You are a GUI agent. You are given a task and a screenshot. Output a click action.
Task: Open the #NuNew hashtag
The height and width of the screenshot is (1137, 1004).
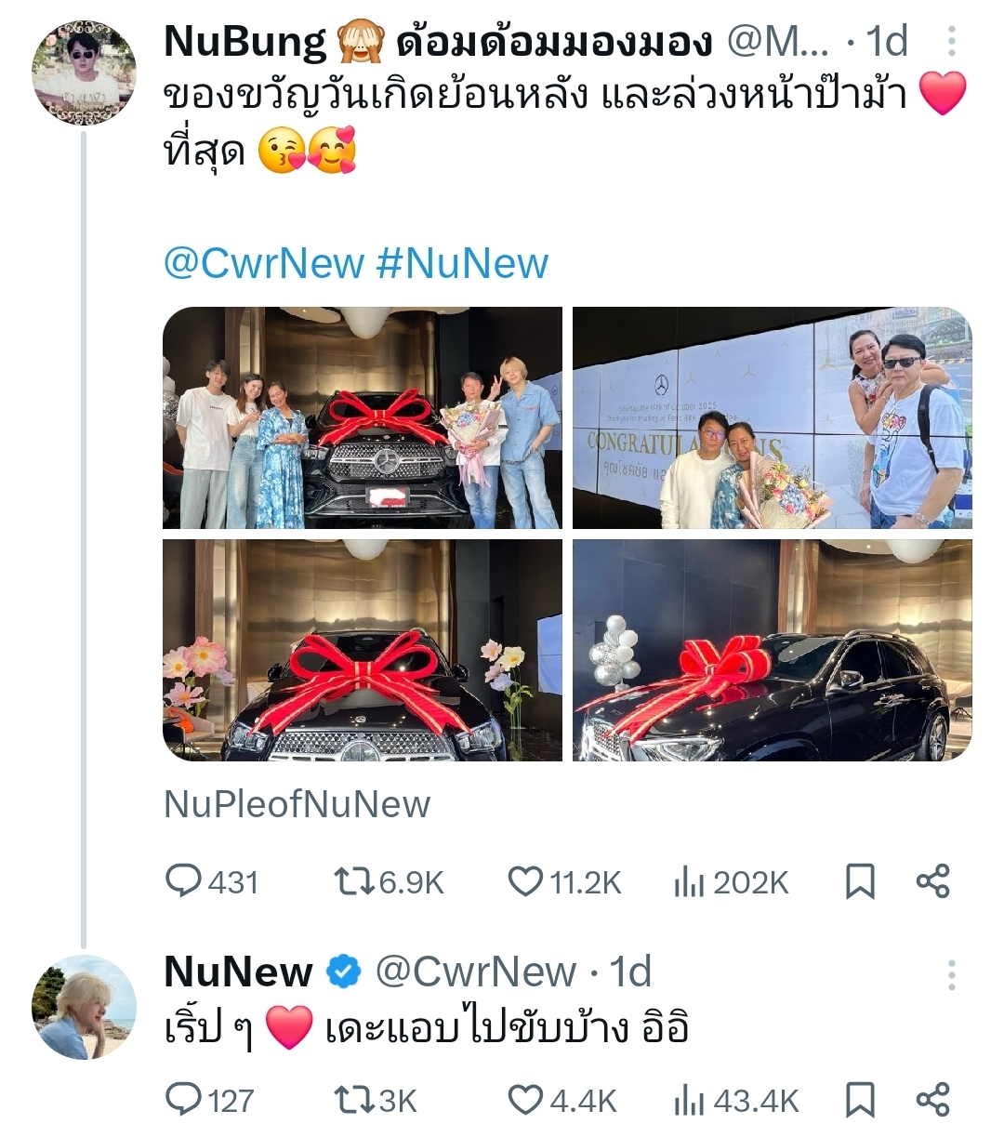tap(463, 264)
